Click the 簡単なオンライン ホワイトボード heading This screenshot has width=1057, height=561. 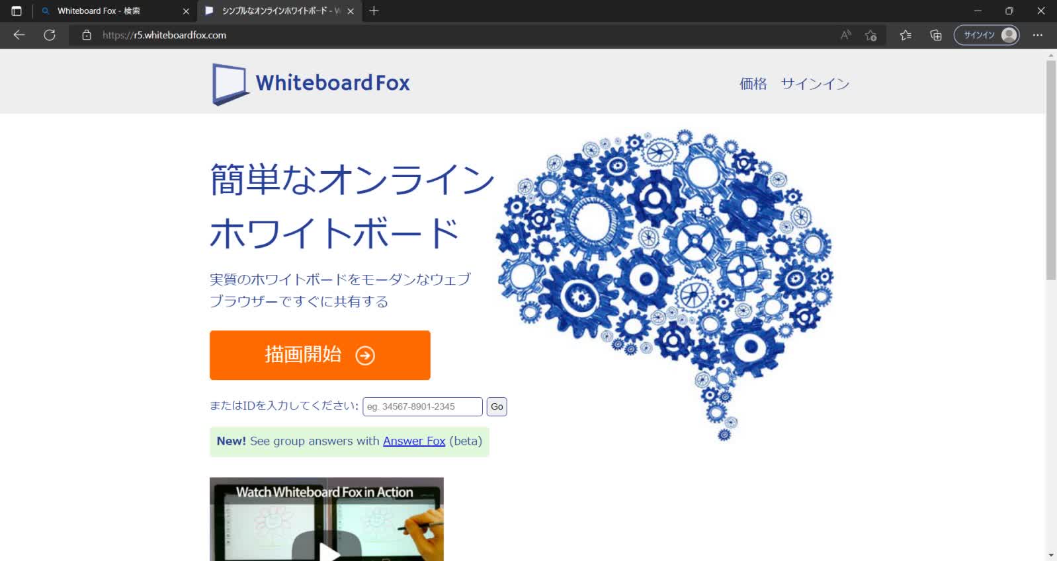pos(352,206)
